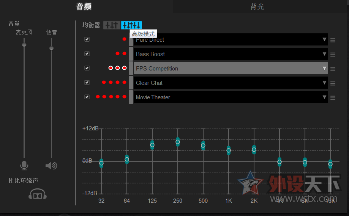The image size is (349, 216).
Task: Switch to the 背光 tab
Action: tap(257, 7)
